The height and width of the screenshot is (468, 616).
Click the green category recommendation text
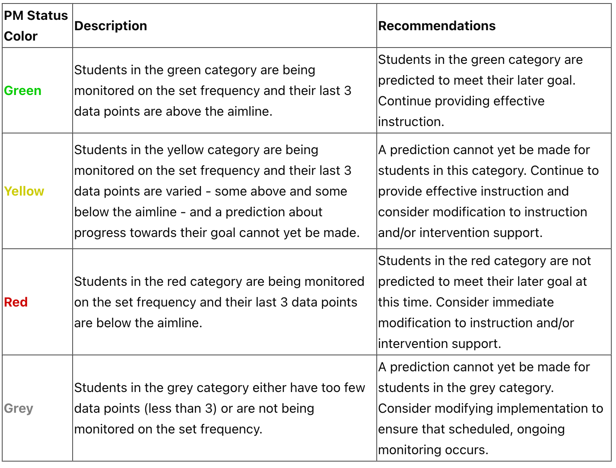[480, 91]
